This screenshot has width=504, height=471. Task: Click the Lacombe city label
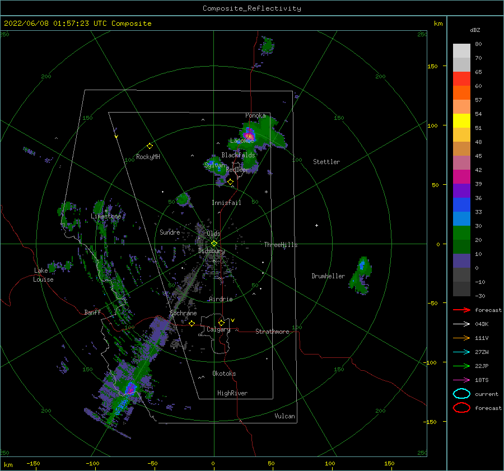[x=242, y=141]
